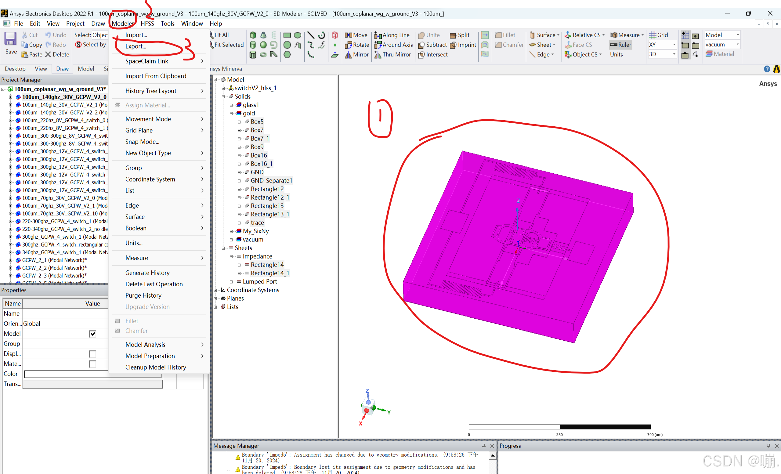The image size is (781, 474).
Task: Click the Fit All button
Action: 221,35
